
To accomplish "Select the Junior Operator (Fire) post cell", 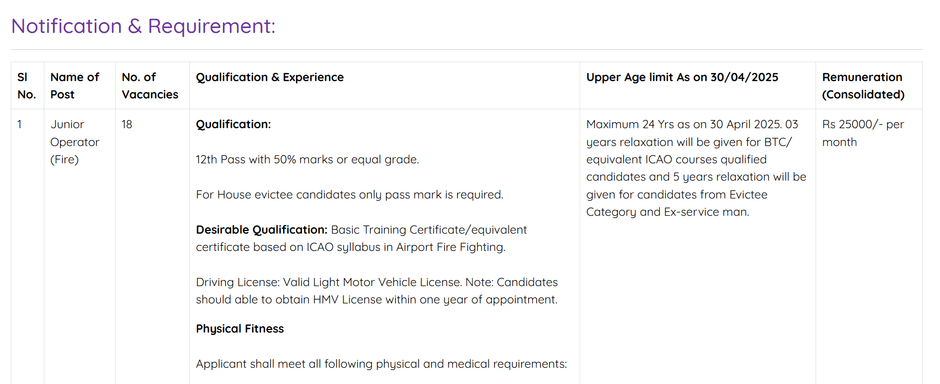I will [75, 142].
